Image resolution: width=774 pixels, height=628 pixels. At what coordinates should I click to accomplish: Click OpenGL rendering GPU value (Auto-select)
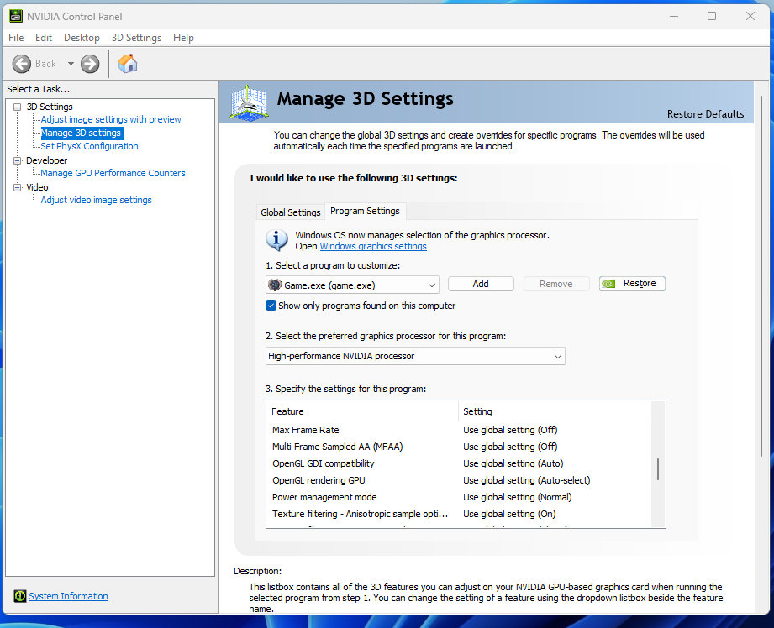click(x=527, y=480)
